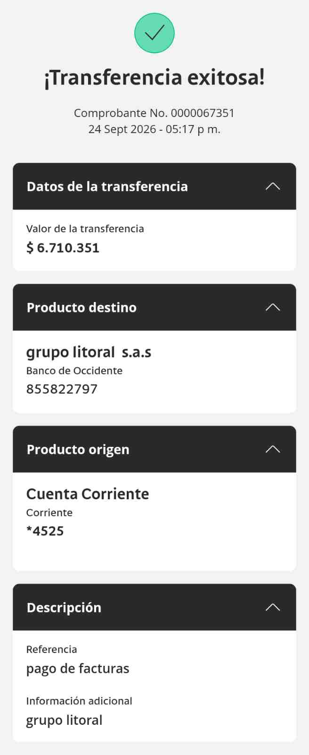Collapse the Producto destino chevron
Viewport: 309px width, 755px height.
tap(273, 307)
